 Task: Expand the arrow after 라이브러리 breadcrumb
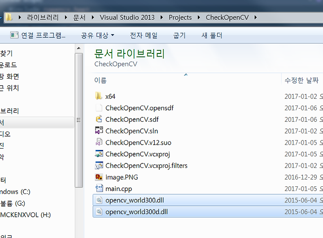66,18
